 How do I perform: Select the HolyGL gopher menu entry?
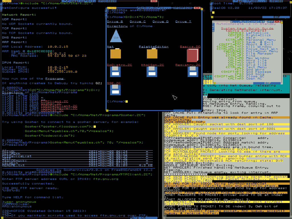78,152
